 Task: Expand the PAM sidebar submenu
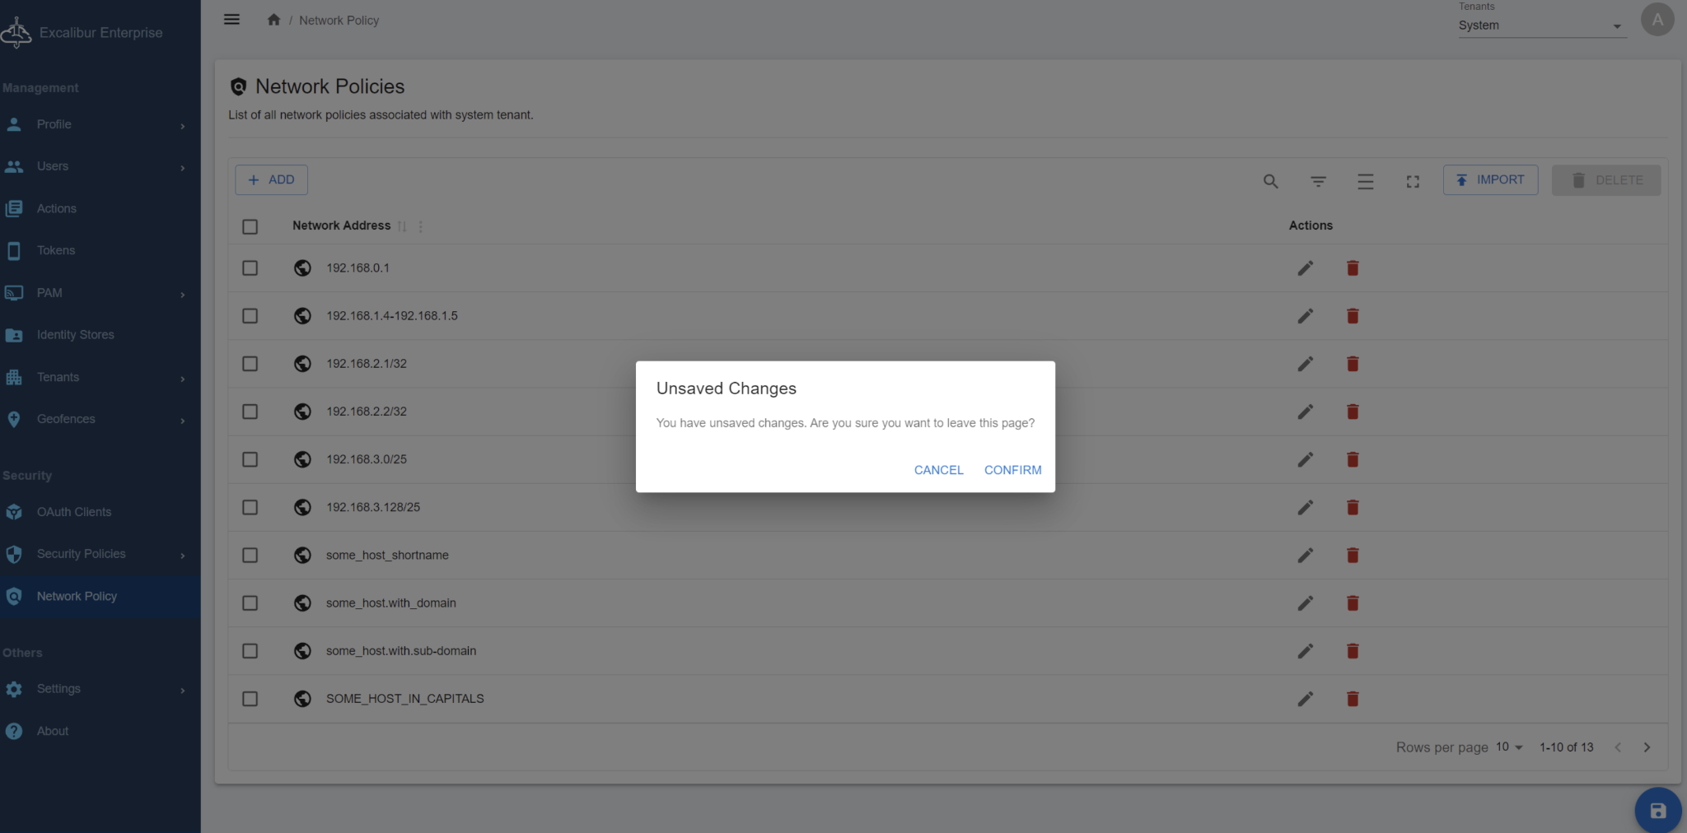click(182, 295)
